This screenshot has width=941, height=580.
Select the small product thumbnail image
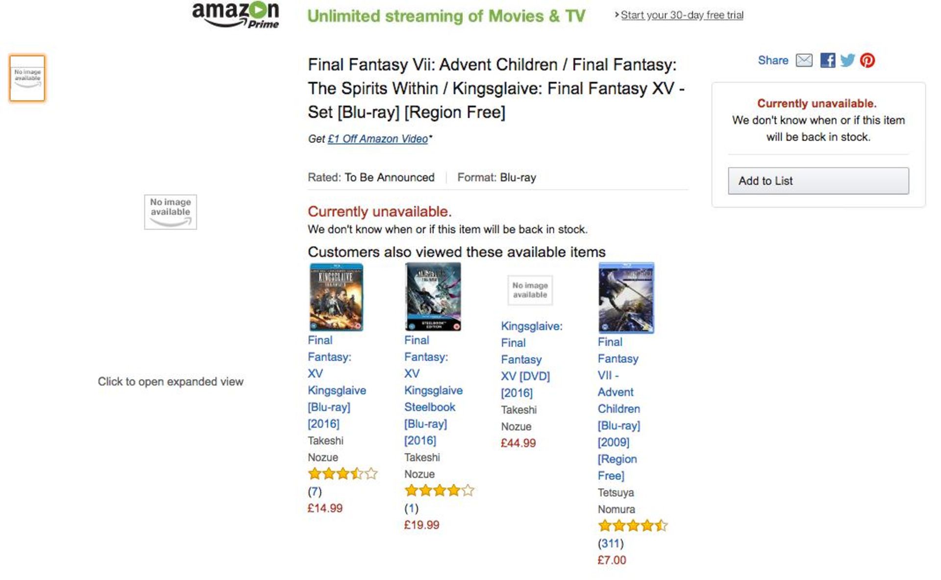(27, 78)
